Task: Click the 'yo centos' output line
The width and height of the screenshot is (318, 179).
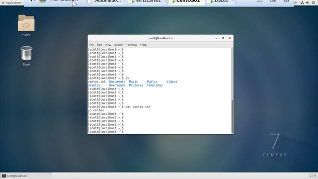Action: coord(96,110)
